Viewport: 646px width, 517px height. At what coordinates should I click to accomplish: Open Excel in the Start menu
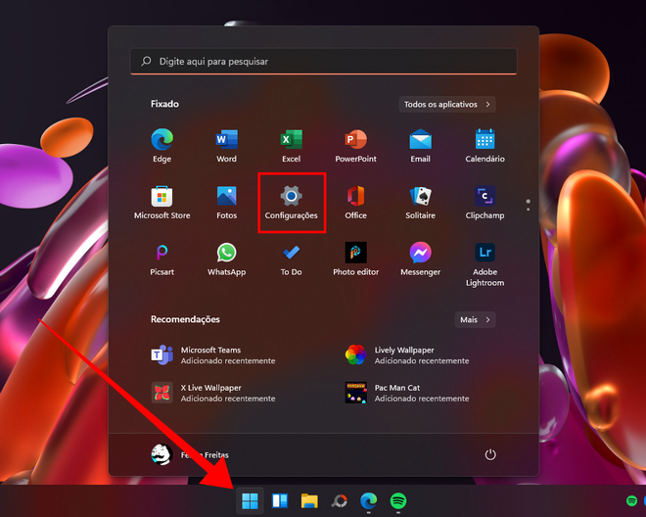(x=292, y=145)
